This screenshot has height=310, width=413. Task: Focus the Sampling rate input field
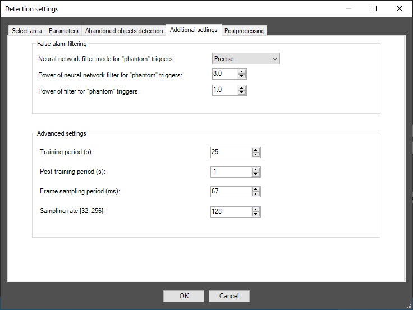point(230,211)
